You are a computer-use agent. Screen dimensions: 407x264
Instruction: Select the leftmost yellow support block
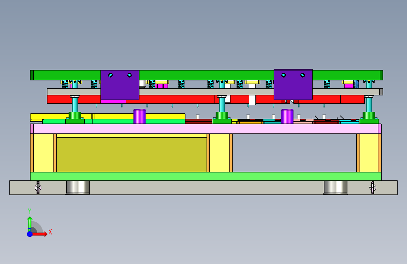(x=43, y=153)
